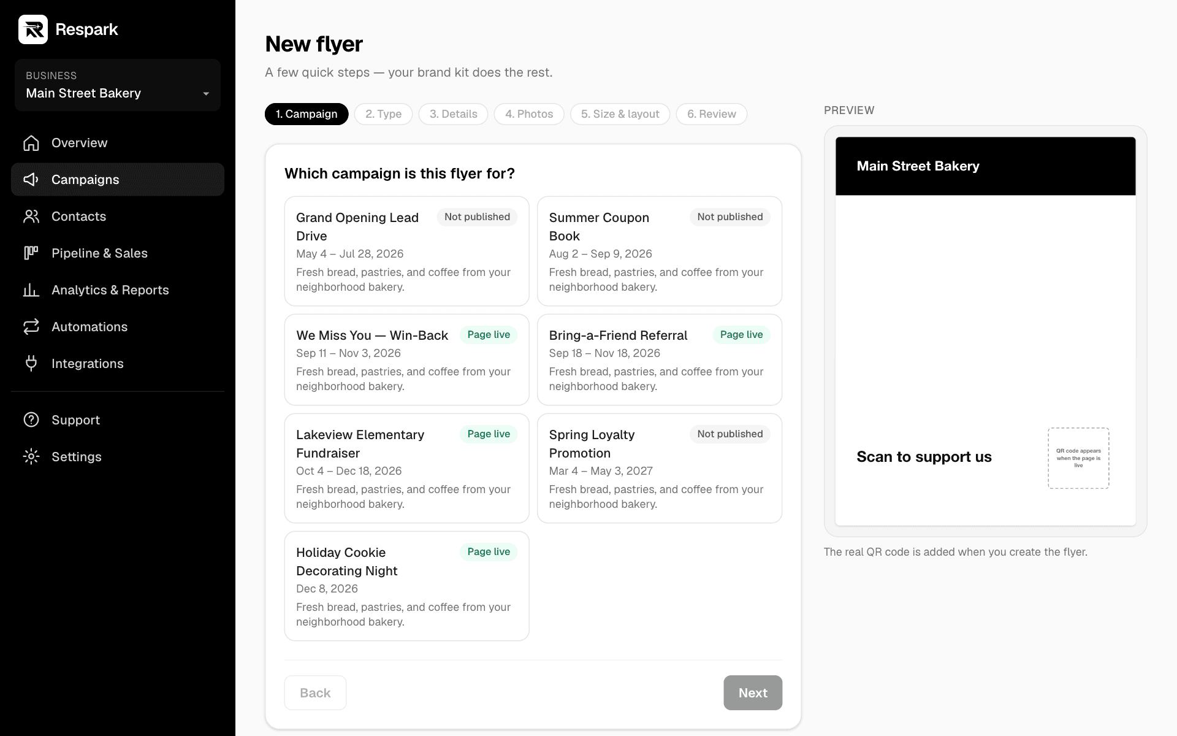The image size is (1177, 736).
Task: Select the Spring Loyalty Promotion campaign
Action: 660,469
